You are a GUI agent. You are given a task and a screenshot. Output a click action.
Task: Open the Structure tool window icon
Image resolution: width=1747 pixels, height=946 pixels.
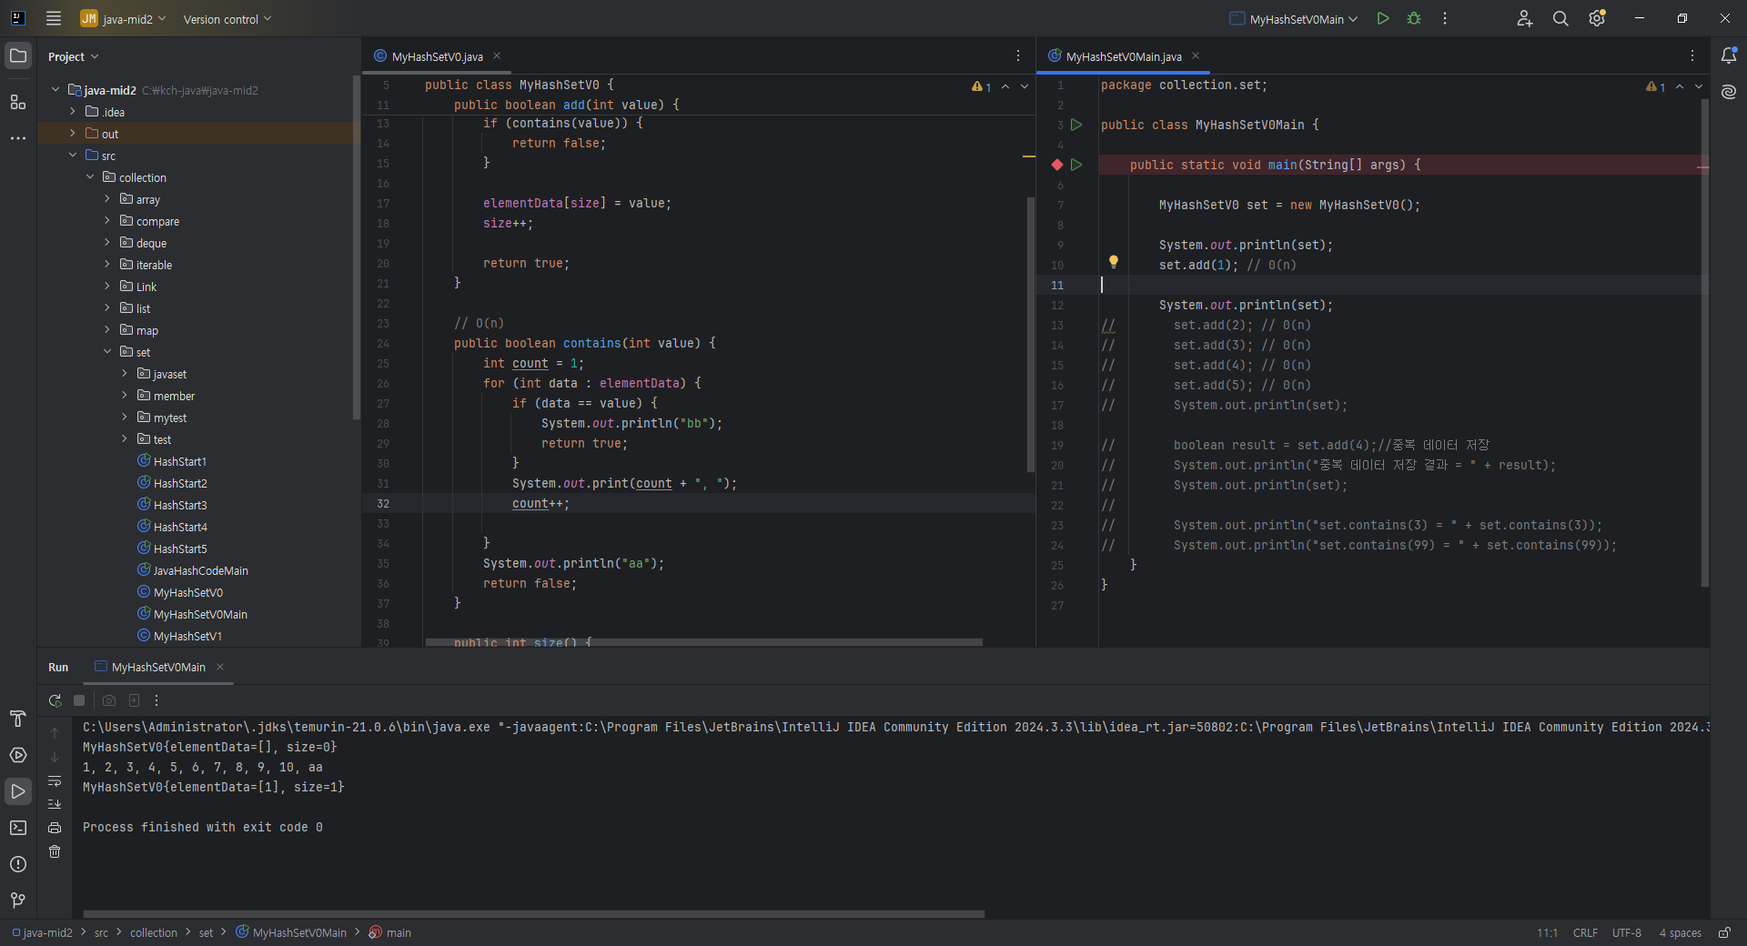click(18, 102)
